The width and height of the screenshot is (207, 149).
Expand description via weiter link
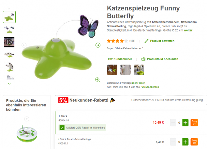188,30
